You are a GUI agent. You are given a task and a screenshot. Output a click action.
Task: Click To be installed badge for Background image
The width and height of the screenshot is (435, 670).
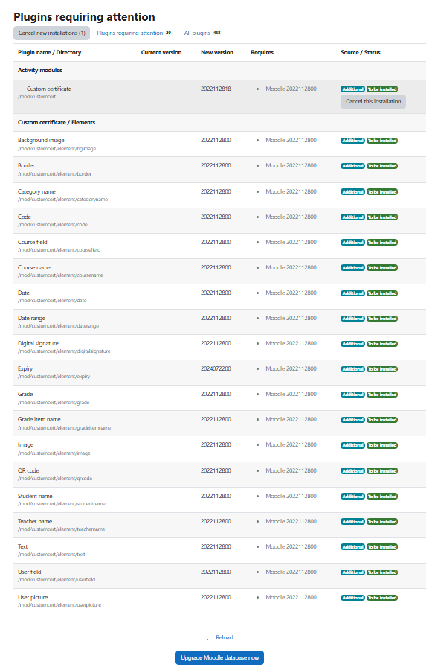(x=382, y=141)
